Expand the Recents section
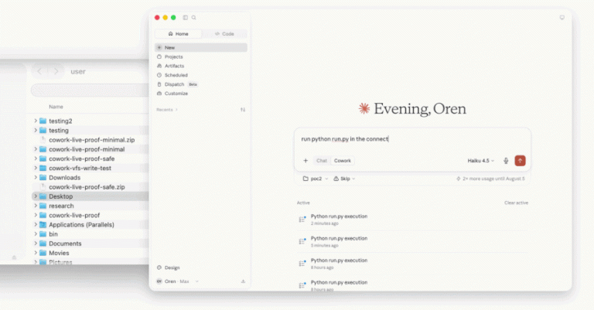The height and width of the screenshot is (310, 594). pos(167,110)
